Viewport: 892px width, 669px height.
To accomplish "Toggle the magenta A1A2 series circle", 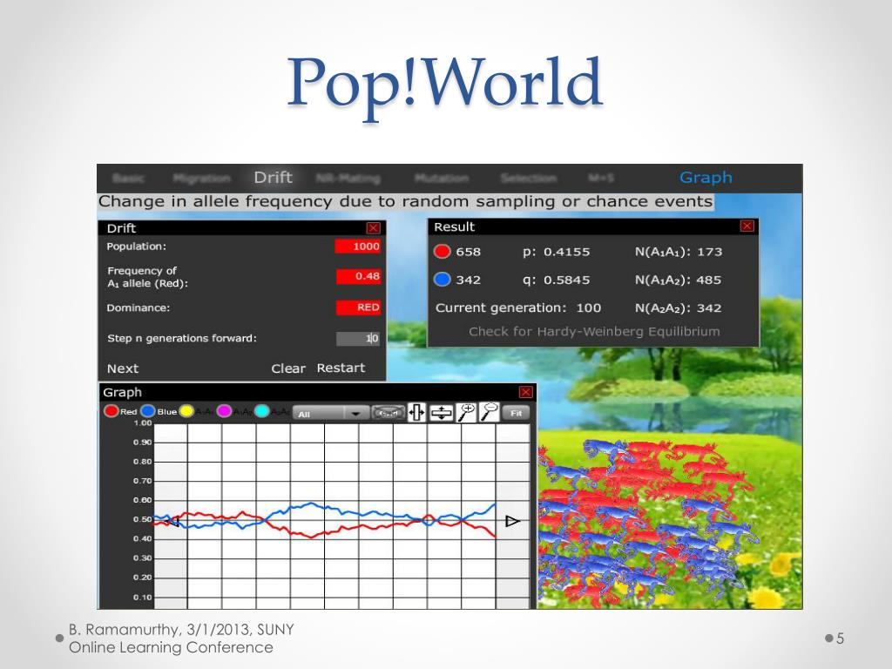I will (x=224, y=411).
